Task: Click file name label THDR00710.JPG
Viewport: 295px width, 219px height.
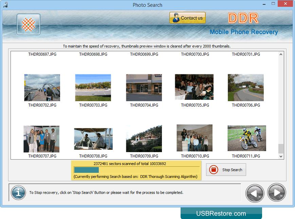Action: [x=195, y=156]
